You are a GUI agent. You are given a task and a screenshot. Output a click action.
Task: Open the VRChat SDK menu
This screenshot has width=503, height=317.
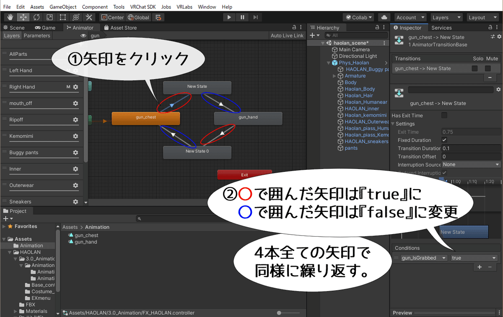coord(143,7)
